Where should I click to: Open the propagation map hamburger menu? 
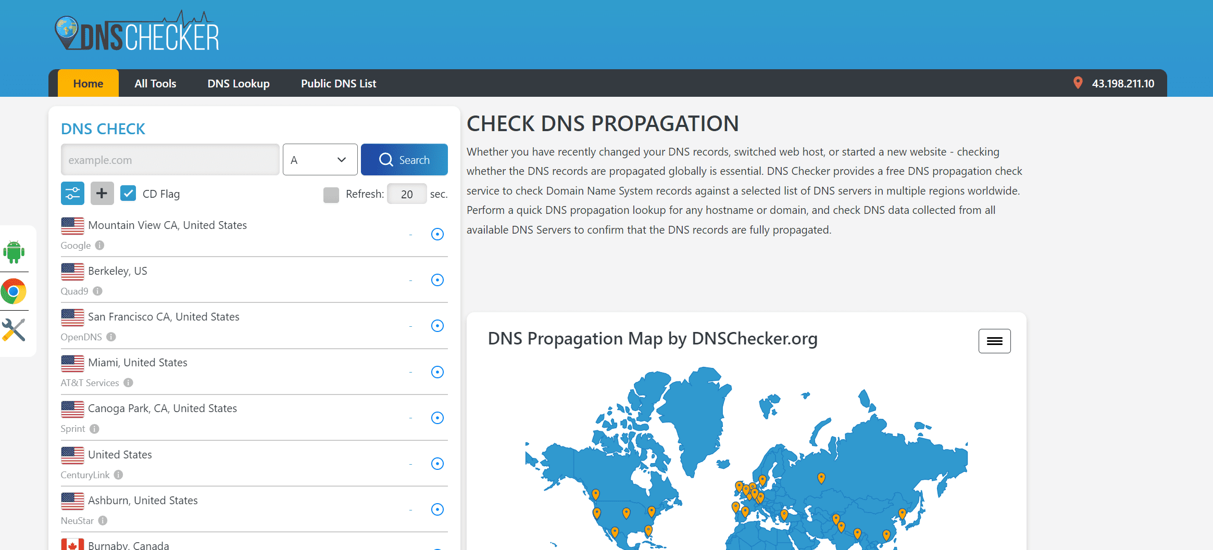coord(994,341)
